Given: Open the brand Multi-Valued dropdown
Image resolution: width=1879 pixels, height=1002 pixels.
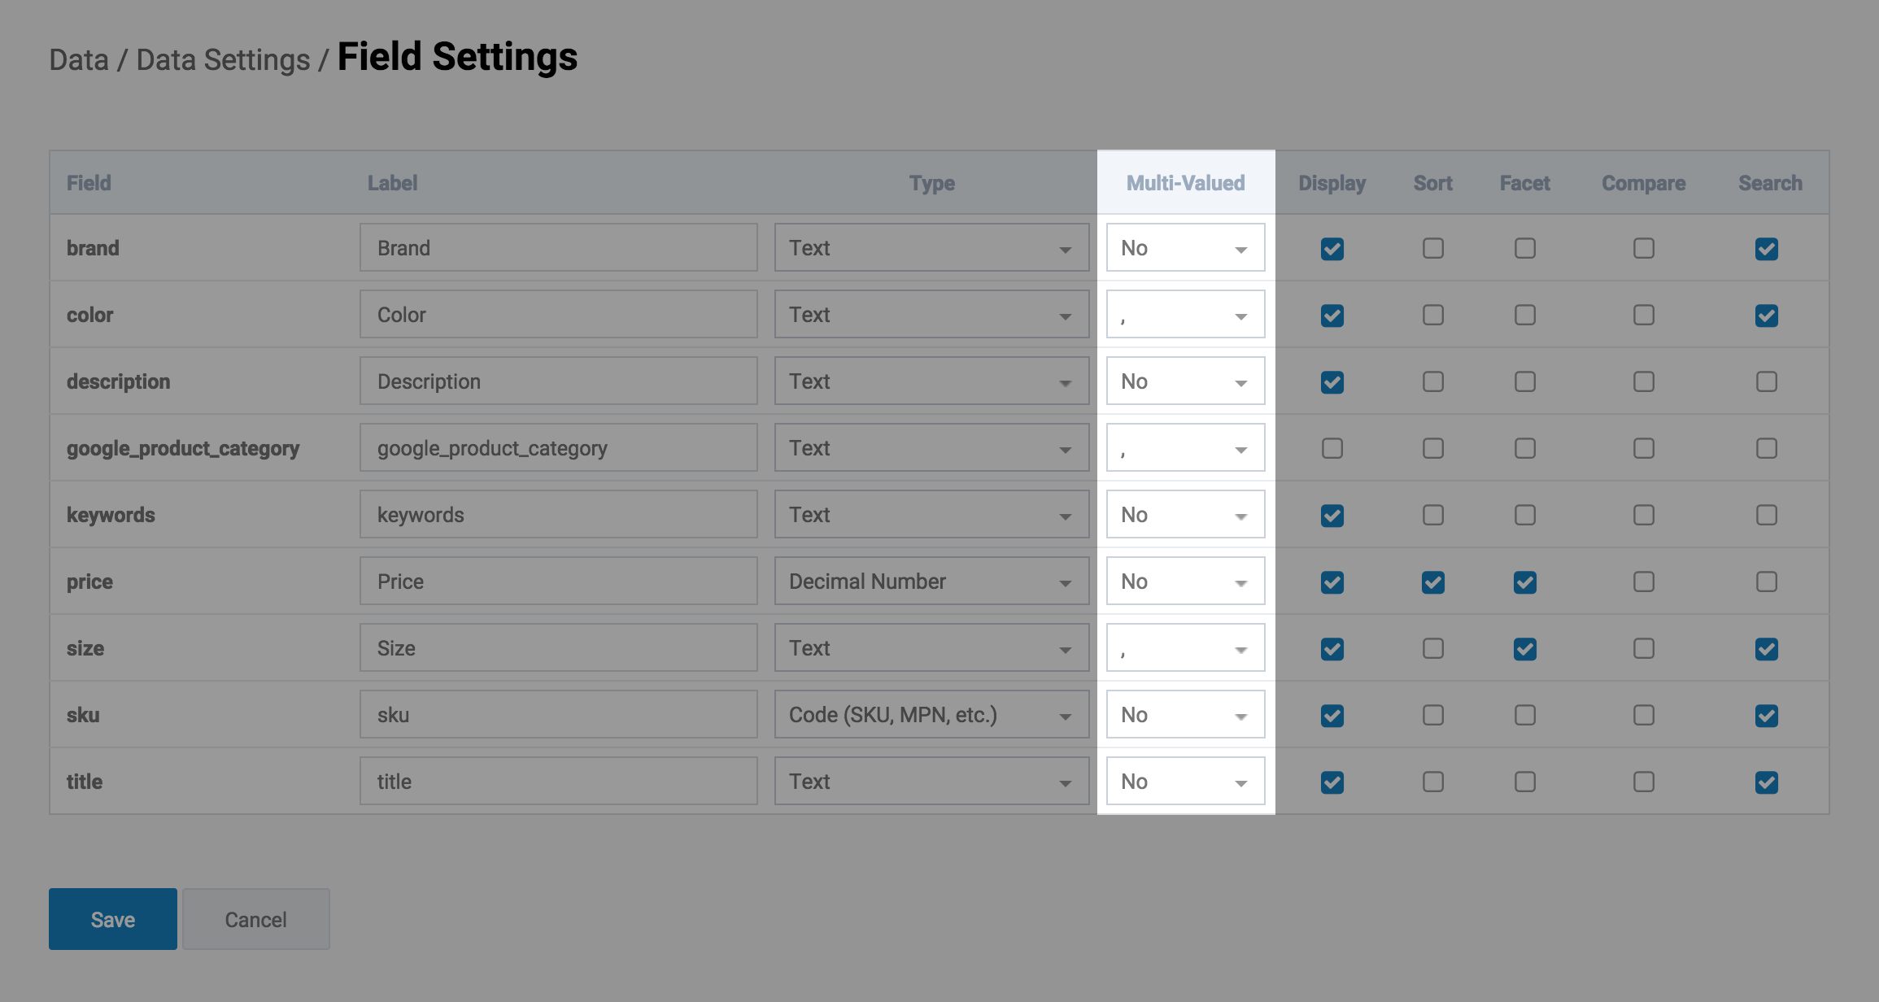Looking at the screenshot, I should 1185,248.
